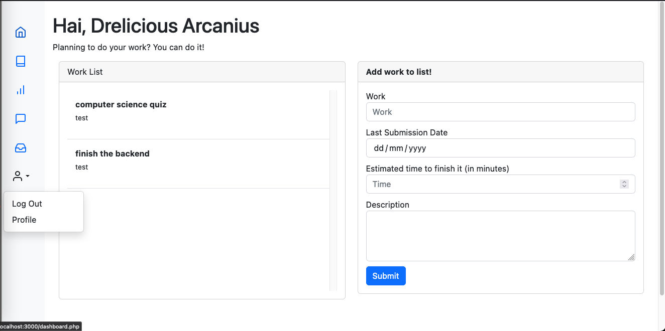Focus the Work text field
Viewport: 665px width, 331px height.
tap(500, 112)
